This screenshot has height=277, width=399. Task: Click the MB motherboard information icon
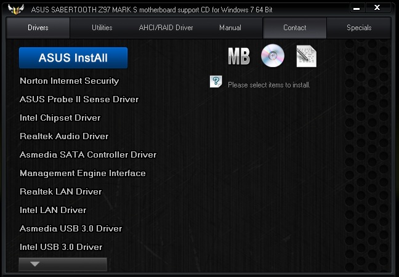(x=239, y=56)
